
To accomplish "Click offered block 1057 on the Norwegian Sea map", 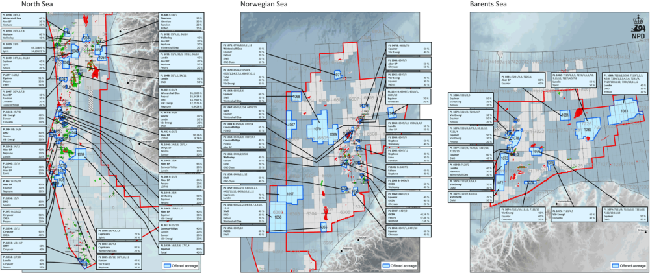I will tap(290, 194).
